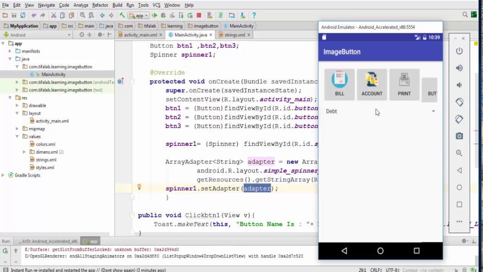Stop the running app with red square
483x272 pixels.
[x=199, y=15]
